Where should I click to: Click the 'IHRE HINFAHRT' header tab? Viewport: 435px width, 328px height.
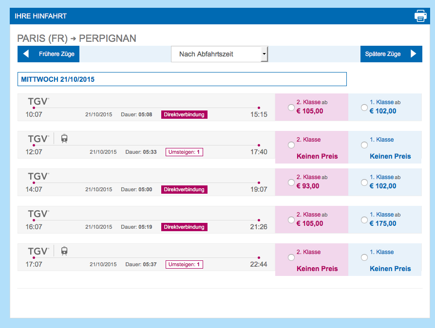(41, 16)
